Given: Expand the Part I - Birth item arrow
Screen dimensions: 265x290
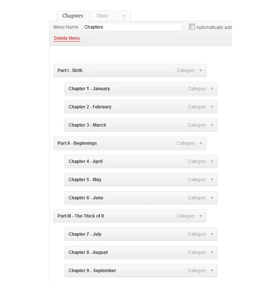Looking at the screenshot, I should point(201,70).
